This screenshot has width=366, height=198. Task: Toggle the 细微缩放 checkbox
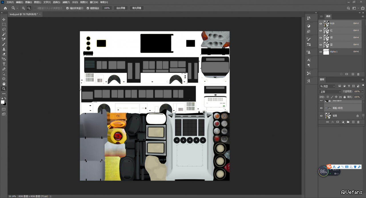pos(88,8)
